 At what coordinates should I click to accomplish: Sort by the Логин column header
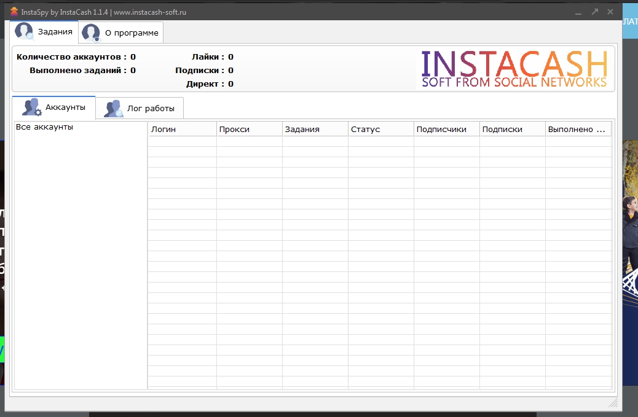click(182, 129)
